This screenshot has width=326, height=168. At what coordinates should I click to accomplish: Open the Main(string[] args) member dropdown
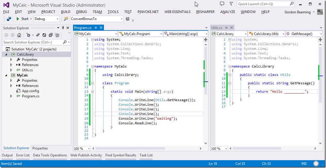coord(206,34)
